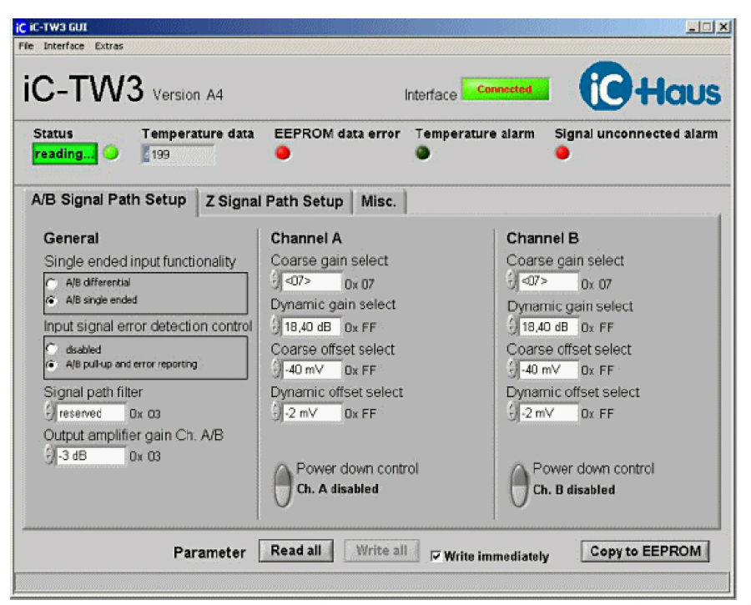Viewport: 751px width, 605px height.
Task: Click 'Ch. A disabled' label
Action: [x=338, y=489]
